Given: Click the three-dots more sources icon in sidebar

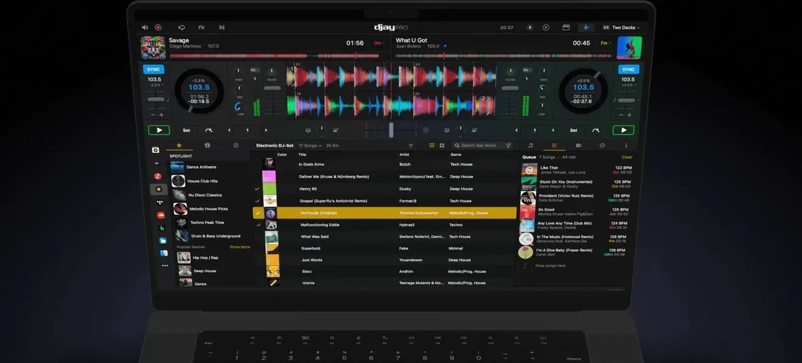Looking at the screenshot, I should (x=165, y=265).
